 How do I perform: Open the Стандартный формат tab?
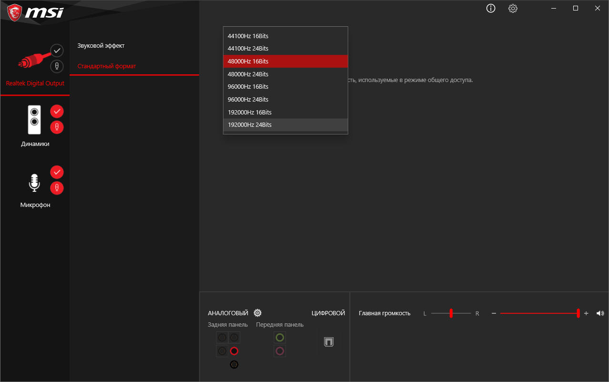click(107, 66)
